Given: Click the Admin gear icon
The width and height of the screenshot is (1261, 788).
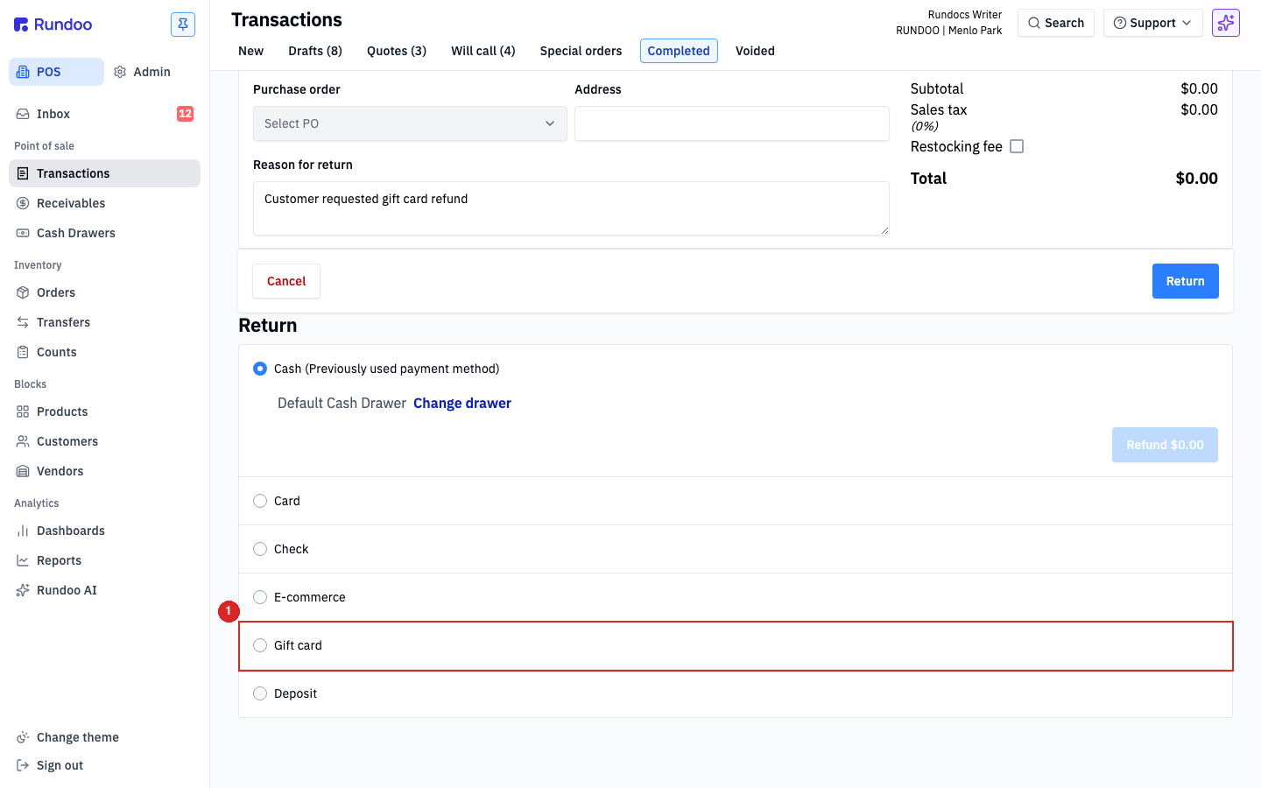Looking at the screenshot, I should 121,72.
